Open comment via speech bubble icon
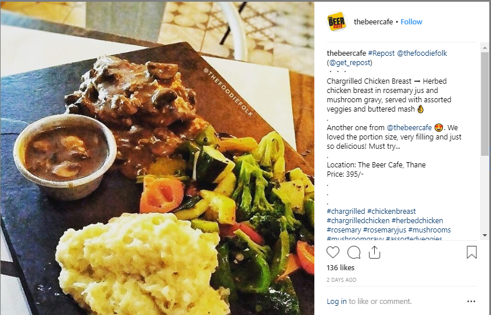Screen dimensions: 491x315 [x=354, y=252]
